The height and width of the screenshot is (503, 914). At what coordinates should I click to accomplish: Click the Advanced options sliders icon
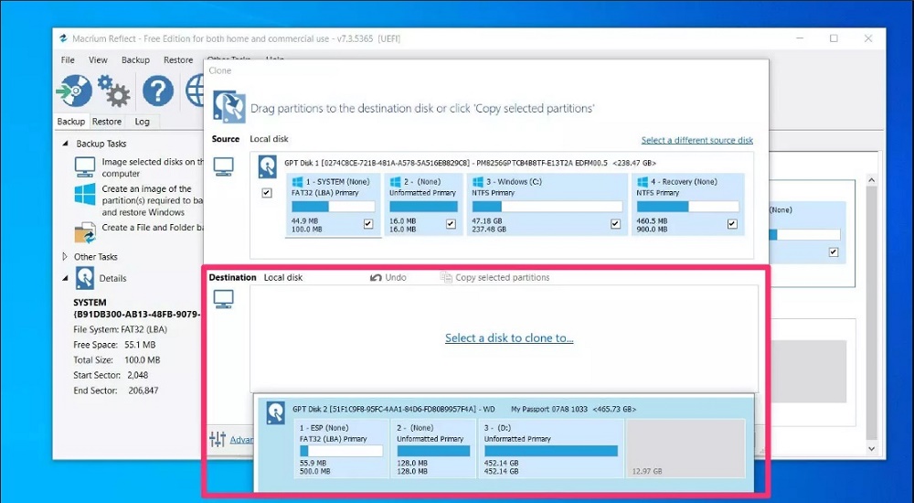pos(218,439)
